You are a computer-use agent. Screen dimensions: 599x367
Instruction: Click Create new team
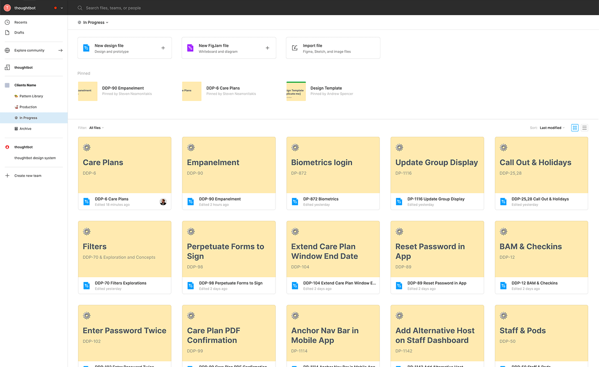(x=28, y=176)
